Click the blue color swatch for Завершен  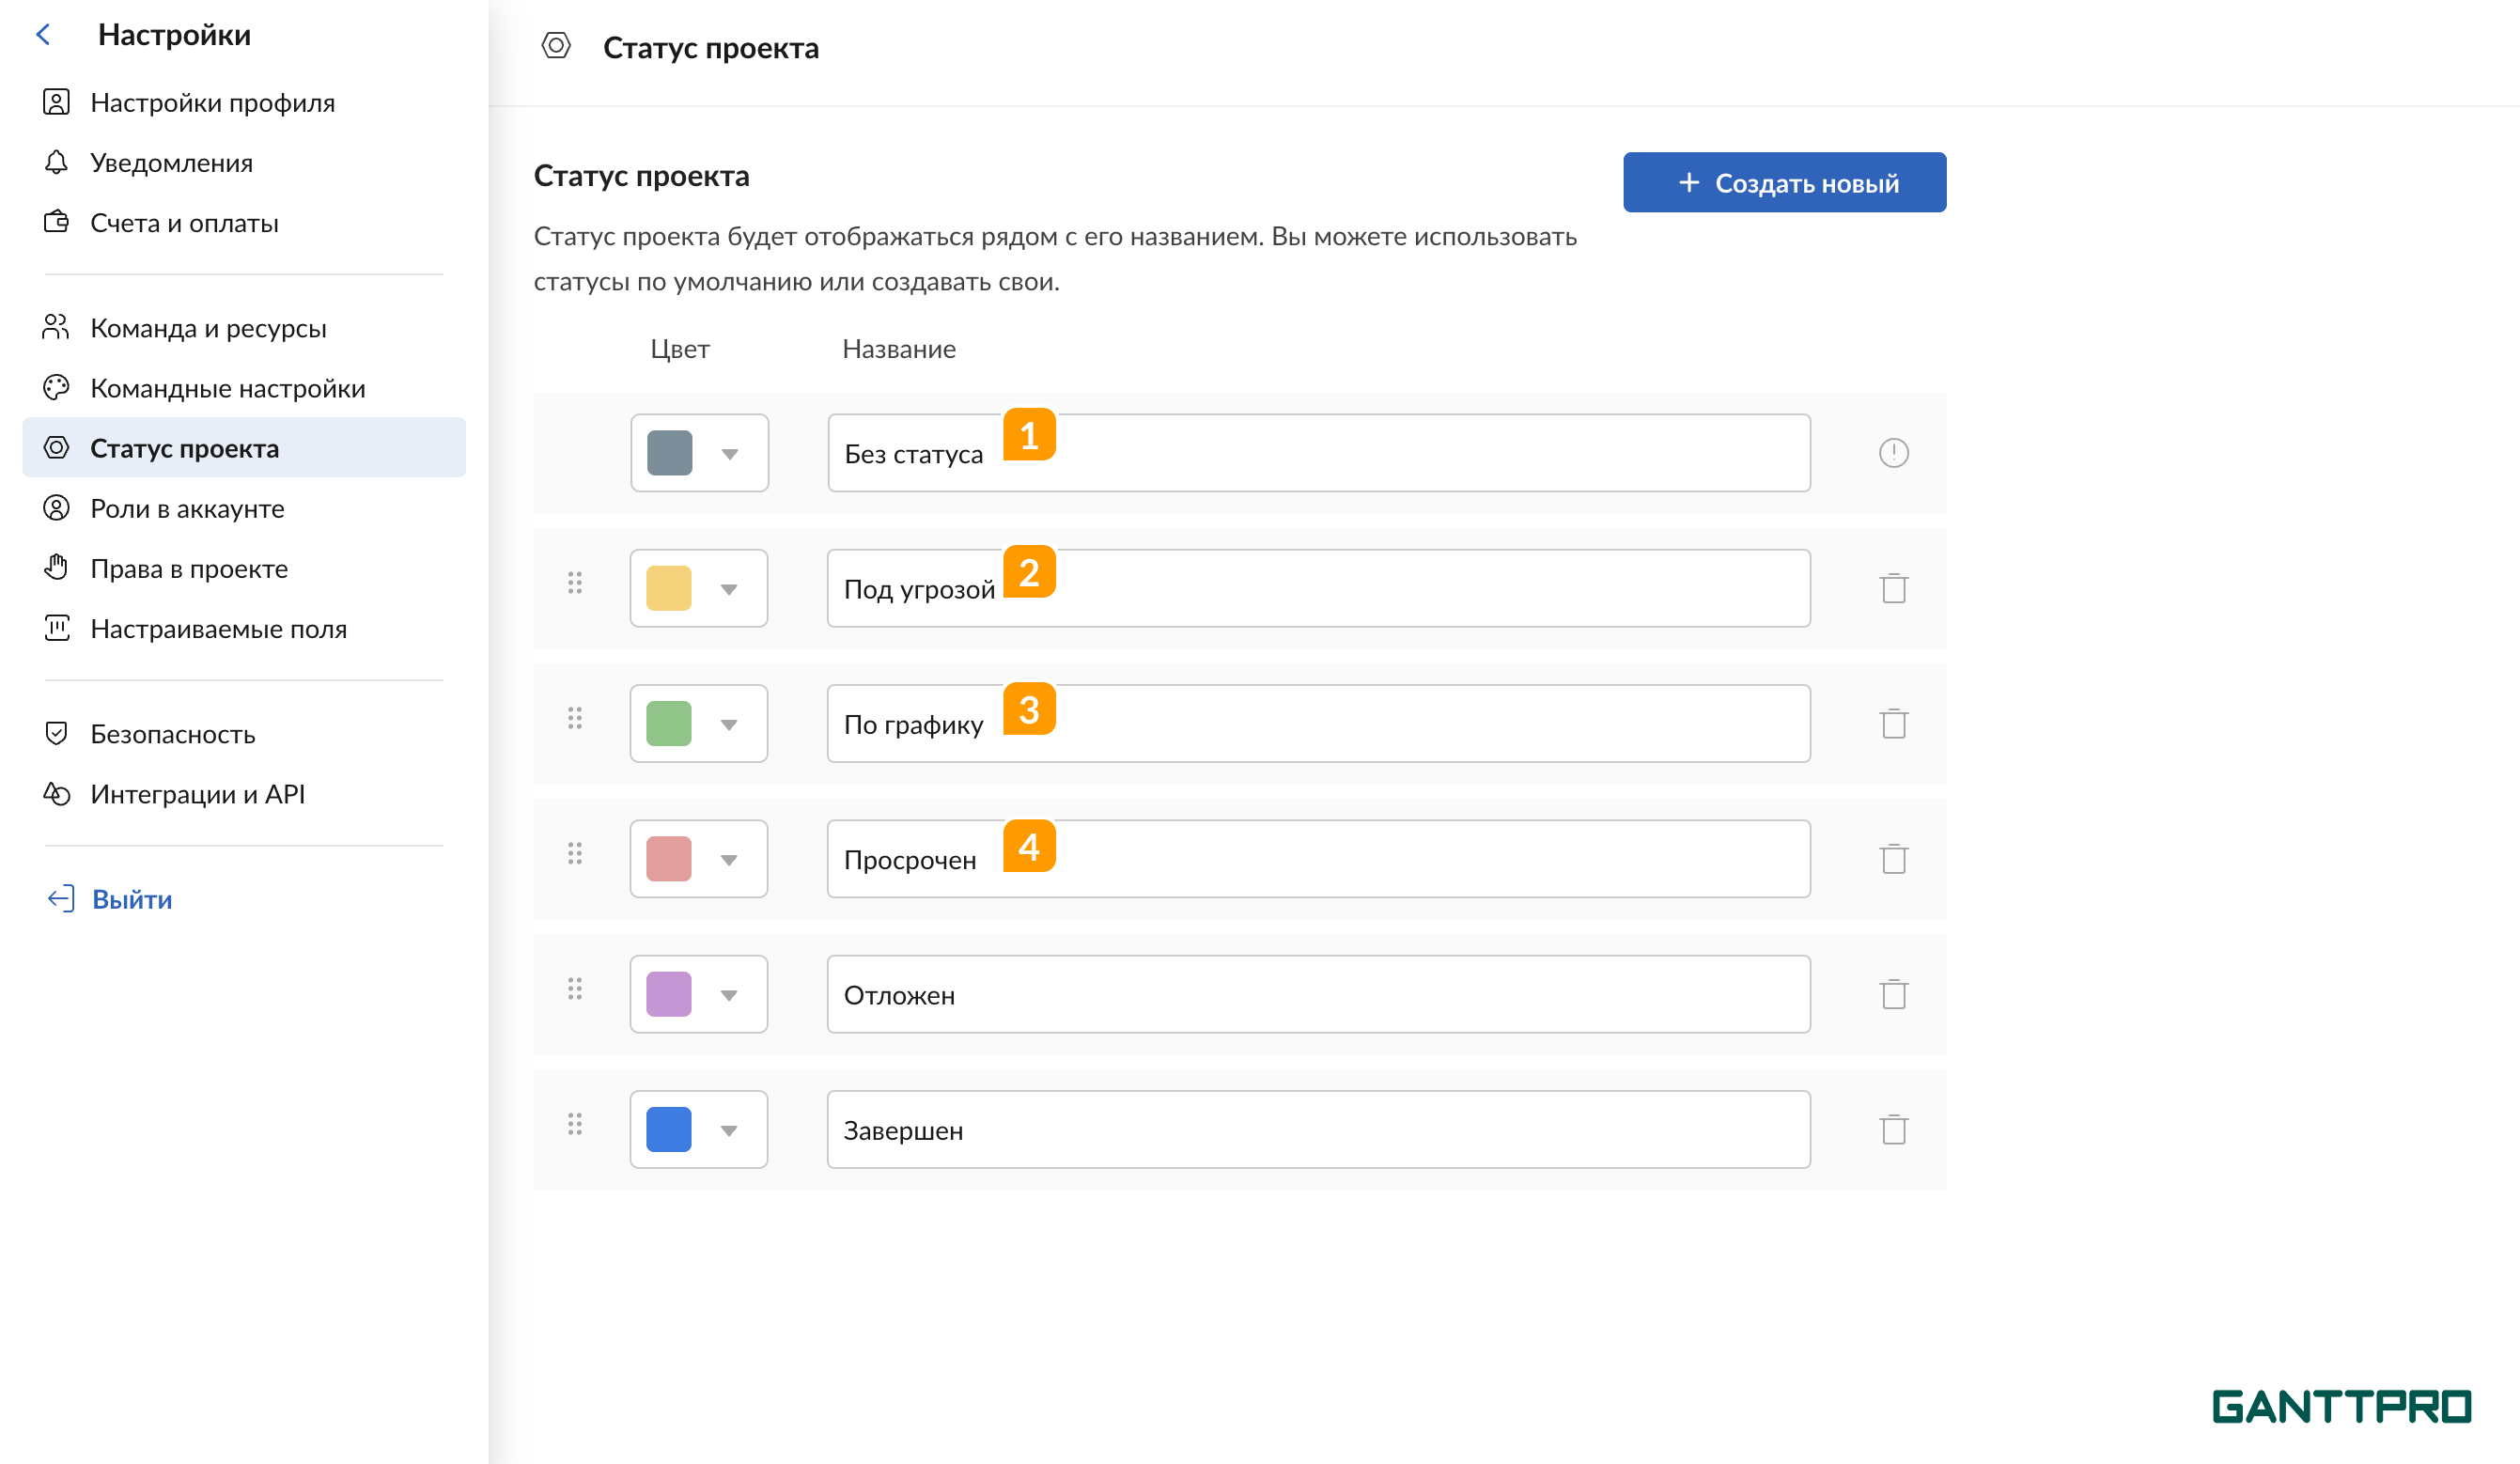[668, 1129]
